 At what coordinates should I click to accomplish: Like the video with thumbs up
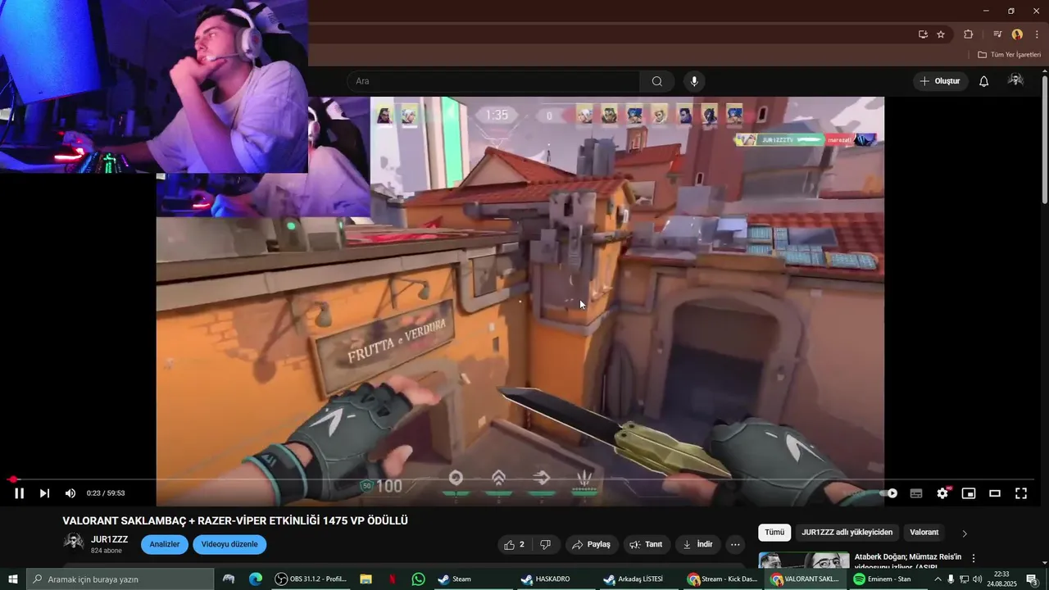(x=515, y=544)
